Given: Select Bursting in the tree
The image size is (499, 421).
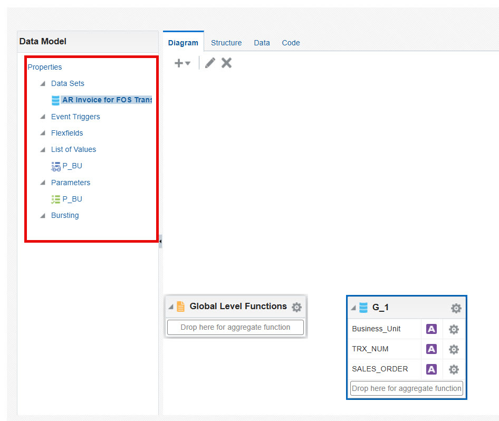Looking at the screenshot, I should point(65,215).
